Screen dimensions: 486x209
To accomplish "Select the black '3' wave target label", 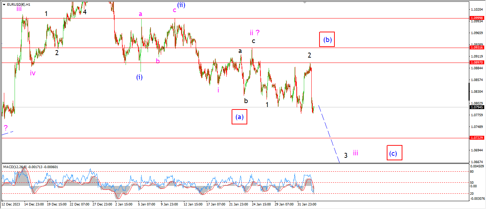I will [345, 155].
